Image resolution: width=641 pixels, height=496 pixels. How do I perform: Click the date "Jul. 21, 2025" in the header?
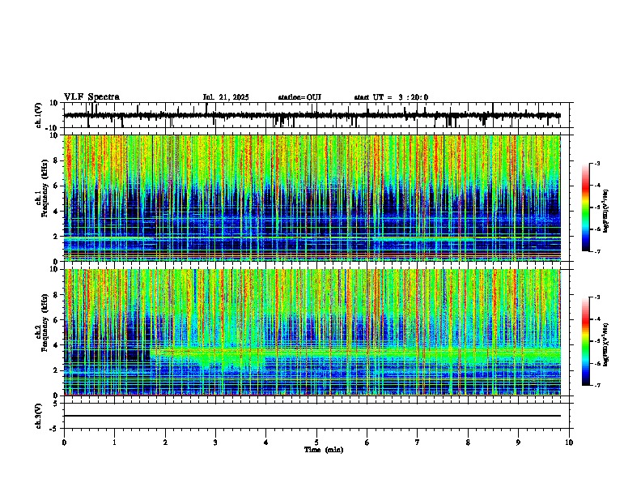[x=226, y=97]
